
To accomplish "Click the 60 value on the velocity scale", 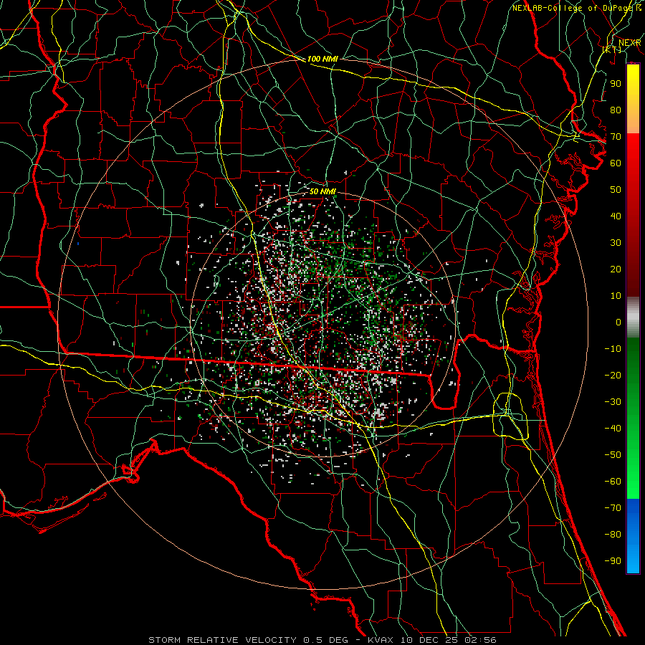I will tap(616, 163).
